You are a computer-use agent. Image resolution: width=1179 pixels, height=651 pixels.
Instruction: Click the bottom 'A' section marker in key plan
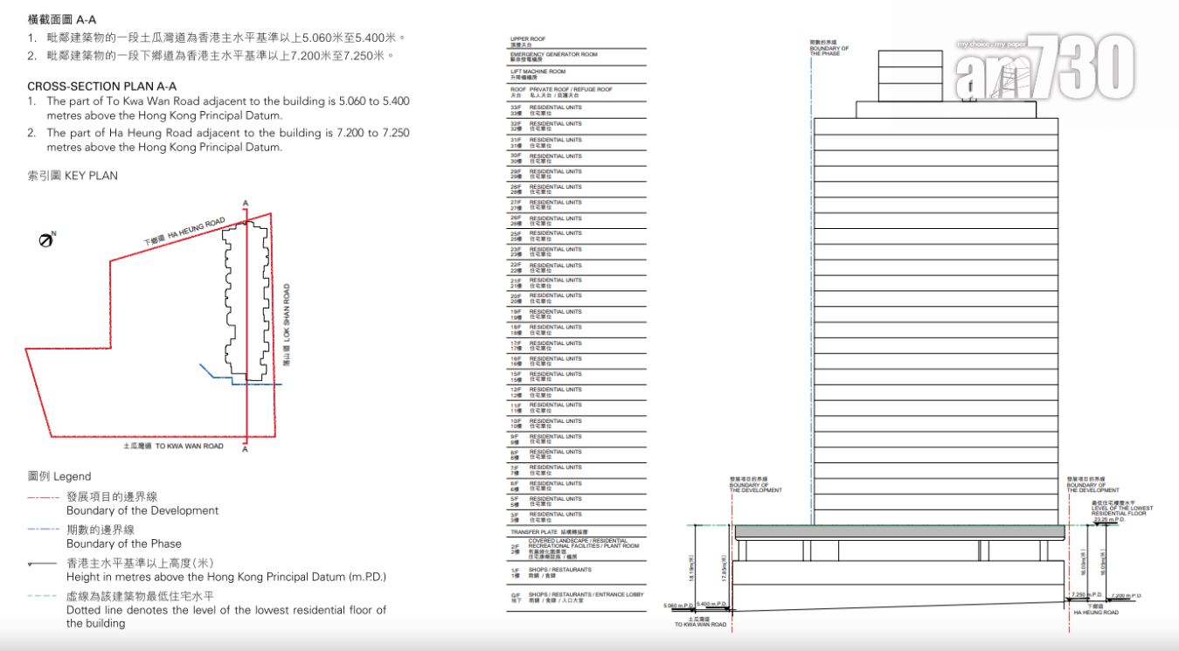(246, 451)
